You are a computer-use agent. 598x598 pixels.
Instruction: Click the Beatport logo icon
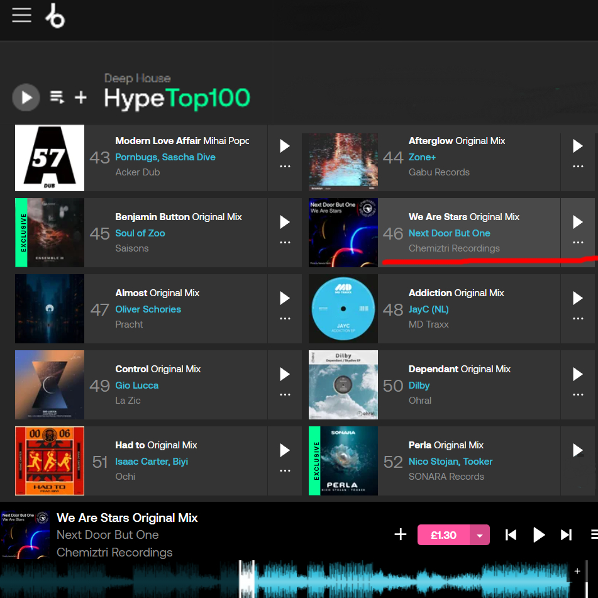click(55, 16)
